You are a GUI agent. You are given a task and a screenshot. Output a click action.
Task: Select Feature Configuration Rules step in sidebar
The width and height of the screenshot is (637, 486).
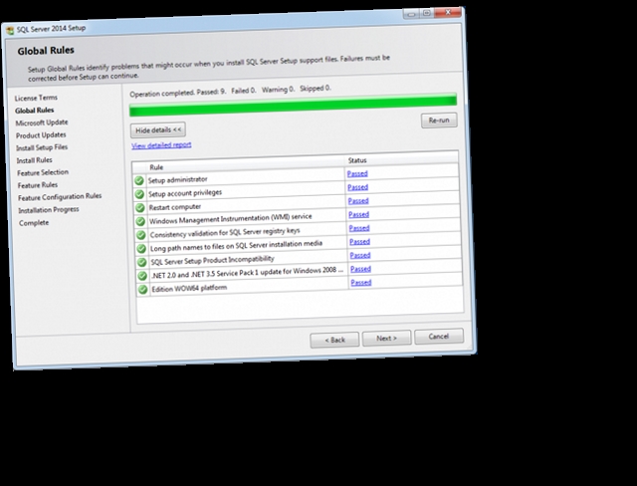click(60, 197)
